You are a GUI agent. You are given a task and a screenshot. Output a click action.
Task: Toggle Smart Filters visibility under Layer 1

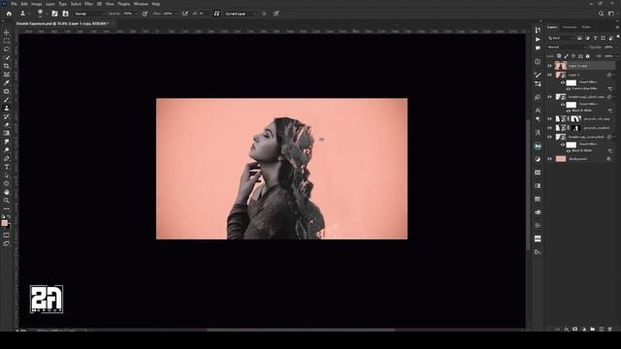563,82
